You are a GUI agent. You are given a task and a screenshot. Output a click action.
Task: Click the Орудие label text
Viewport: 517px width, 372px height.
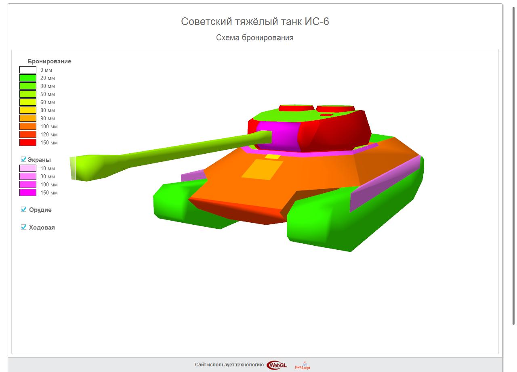[x=40, y=210]
